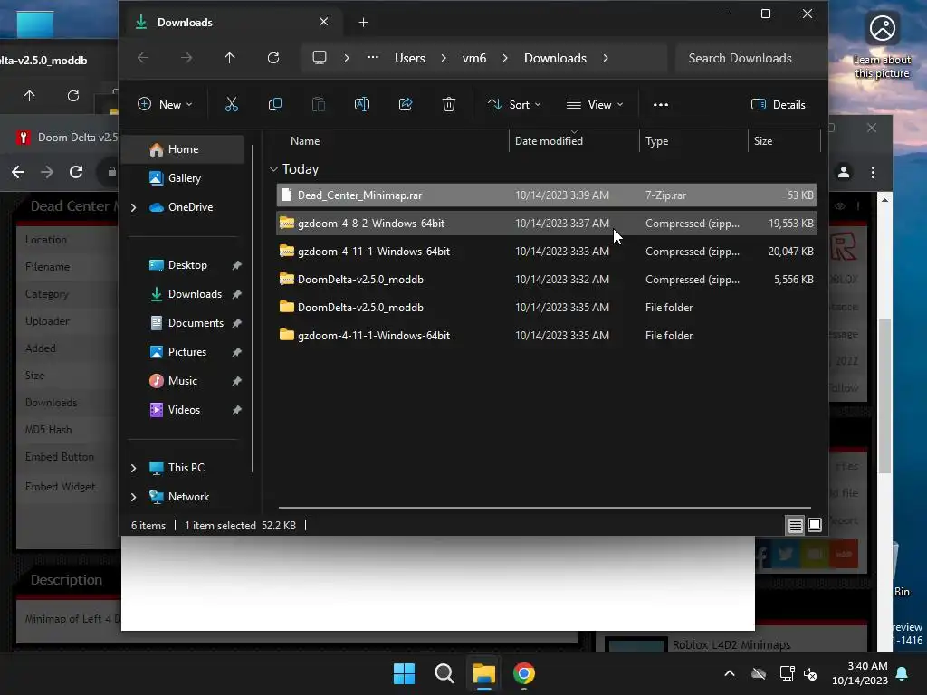Open hidden breadcrumb path via ellipsis
The height and width of the screenshot is (695, 927).
(372, 58)
